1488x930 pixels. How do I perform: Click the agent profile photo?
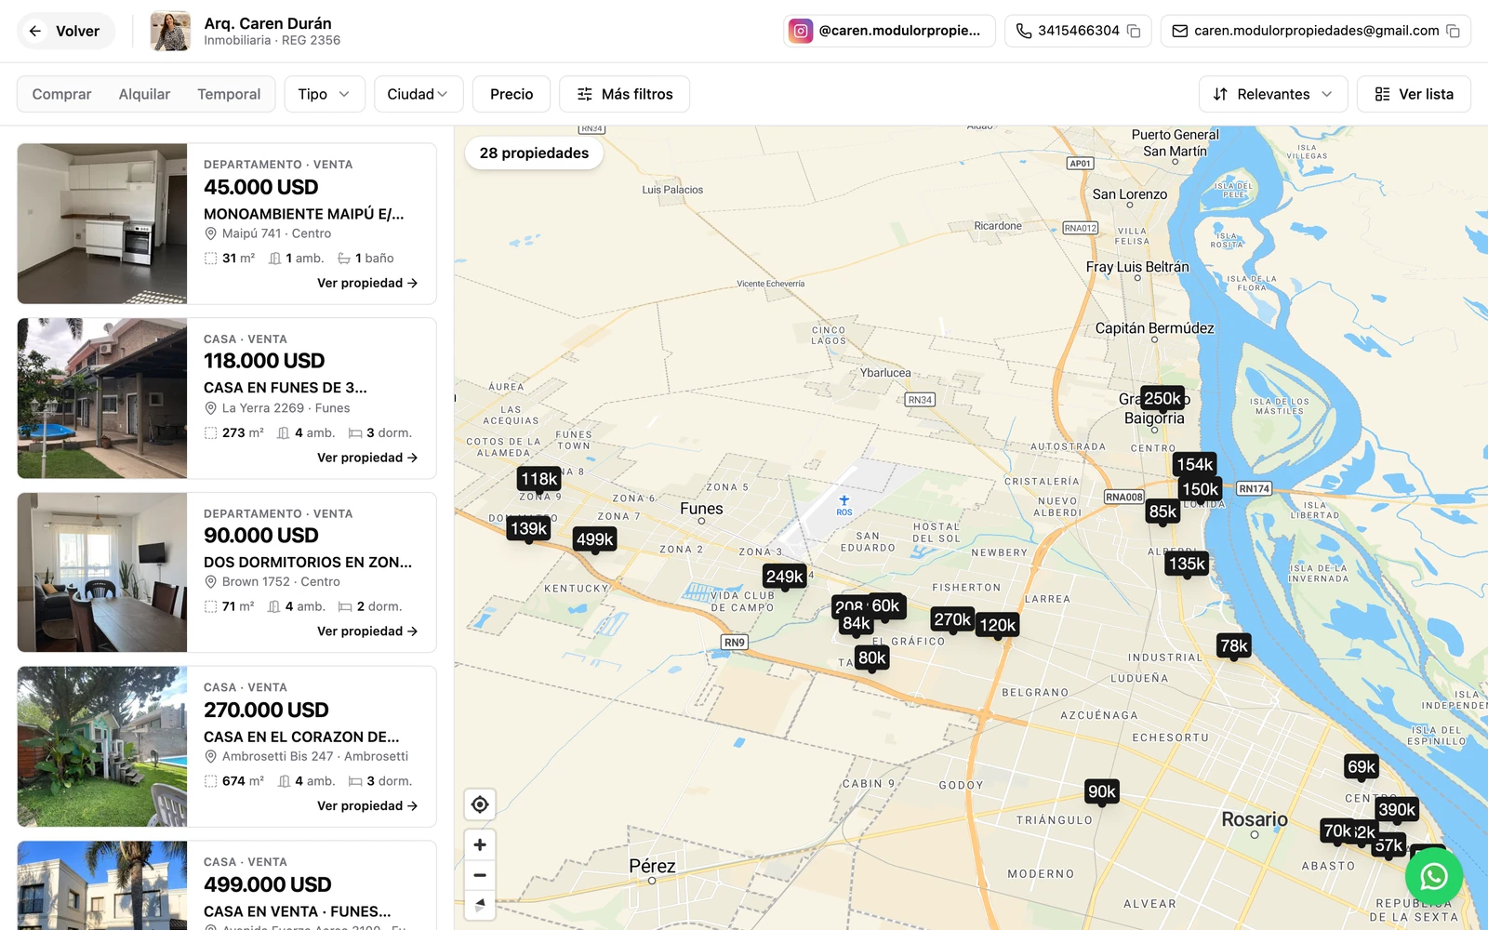click(170, 31)
